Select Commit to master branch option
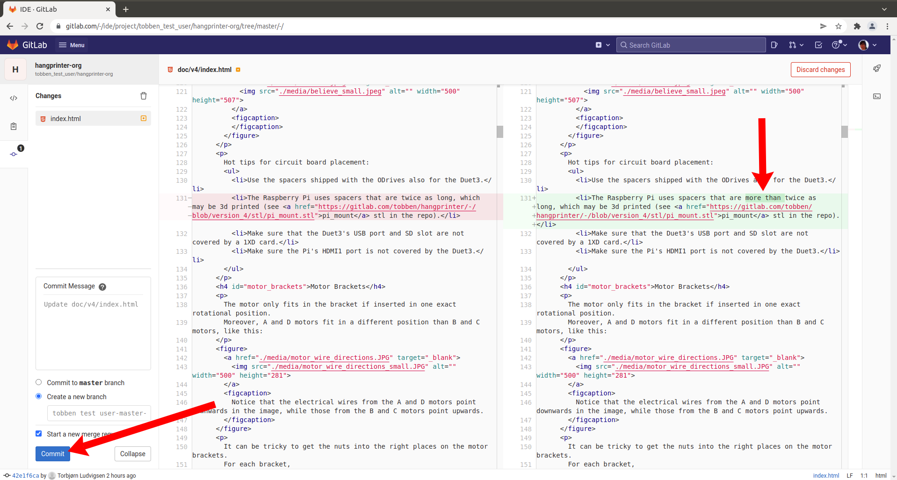Screen dimensions: 897x480 pyautogui.click(x=39, y=382)
